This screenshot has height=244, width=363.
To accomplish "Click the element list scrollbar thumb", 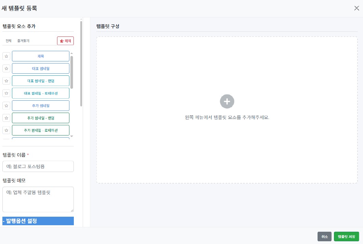I will tap(72, 72).
